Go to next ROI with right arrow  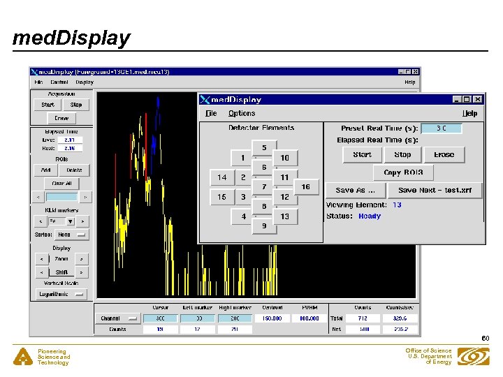(x=85, y=197)
